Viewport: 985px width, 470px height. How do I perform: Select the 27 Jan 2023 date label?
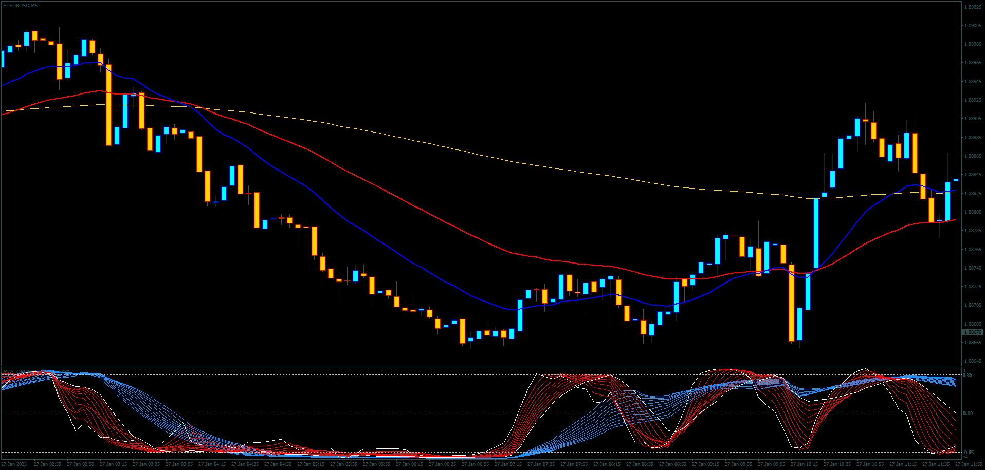pyautogui.click(x=14, y=464)
